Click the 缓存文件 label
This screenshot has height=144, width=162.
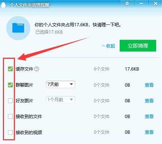24,69
